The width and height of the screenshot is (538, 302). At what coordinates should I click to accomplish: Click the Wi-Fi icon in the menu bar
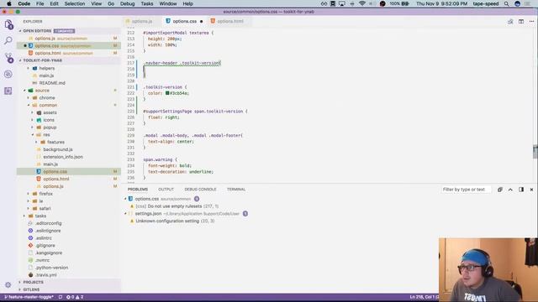[362, 3]
